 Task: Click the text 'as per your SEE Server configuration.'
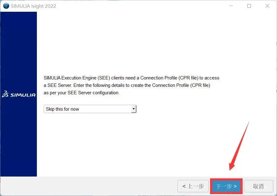point(81,93)
